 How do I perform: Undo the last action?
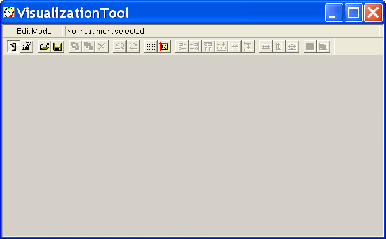[x=120, y=46]
